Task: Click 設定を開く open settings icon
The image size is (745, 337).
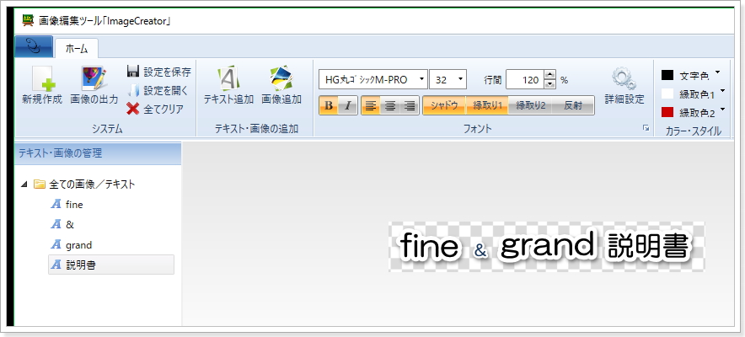Action: click(x=133, y=90)
